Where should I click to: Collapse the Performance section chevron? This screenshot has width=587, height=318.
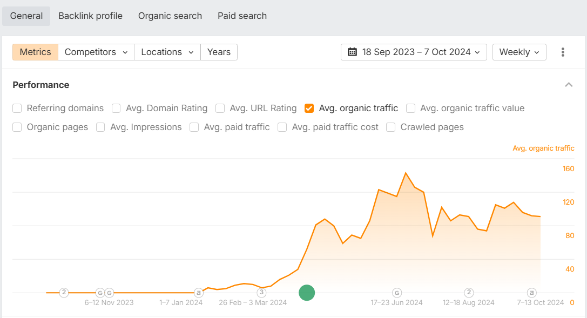569,85
